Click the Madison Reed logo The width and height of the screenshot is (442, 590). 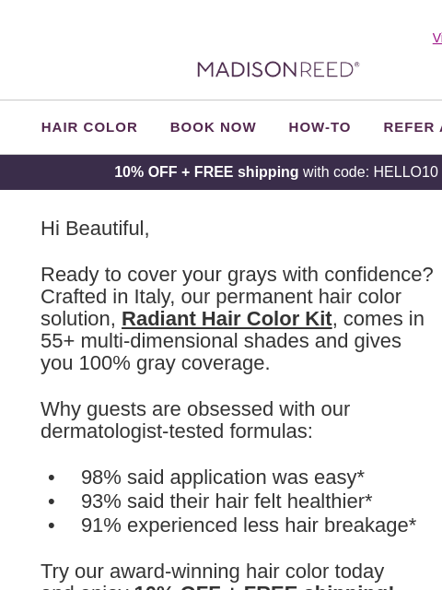click(x=278, y=70)
